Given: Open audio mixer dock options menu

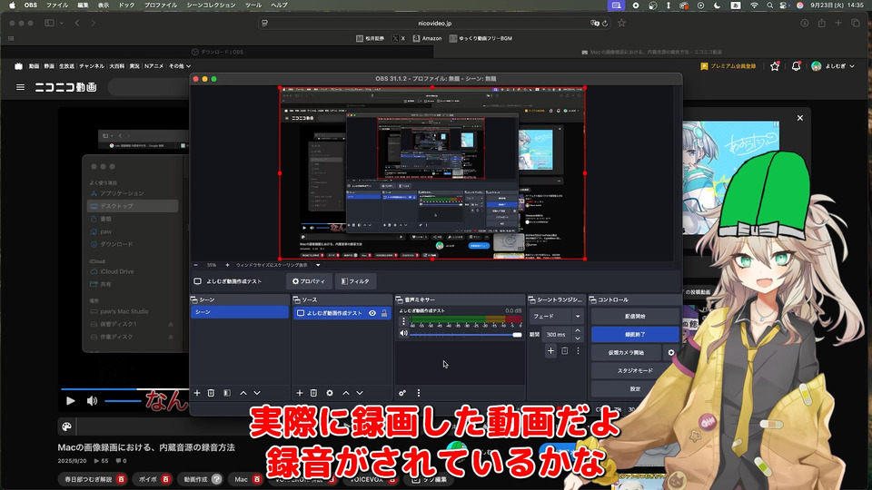Looking at the screenshot, I should (419, 393).
